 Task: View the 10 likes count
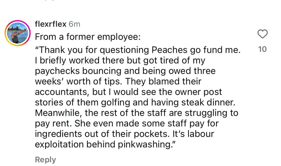coord(262,49)
